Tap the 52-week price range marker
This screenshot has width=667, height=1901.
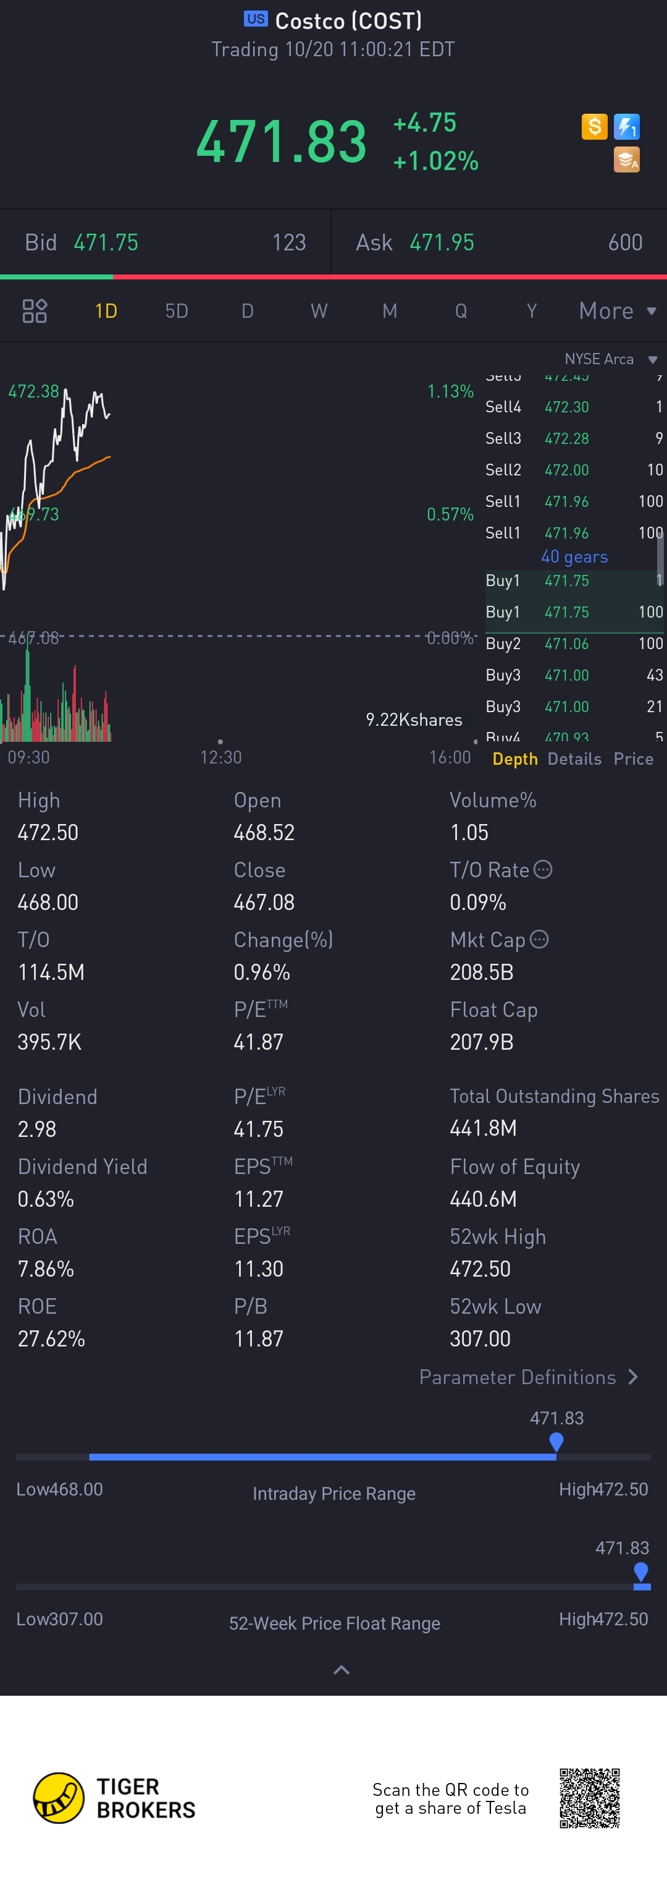click(x=642, y=1573)
